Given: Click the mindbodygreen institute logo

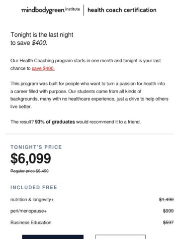Looking at the screenshot, I should pyautogui.click(x=51, y=10).
